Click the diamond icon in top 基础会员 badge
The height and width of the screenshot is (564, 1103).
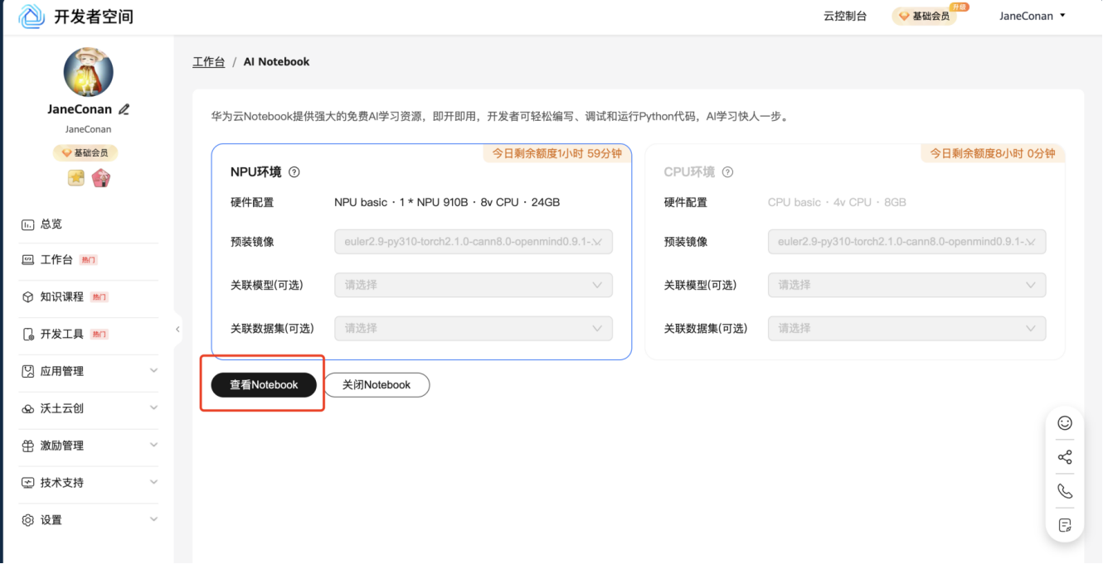click(x=904, y=17)
